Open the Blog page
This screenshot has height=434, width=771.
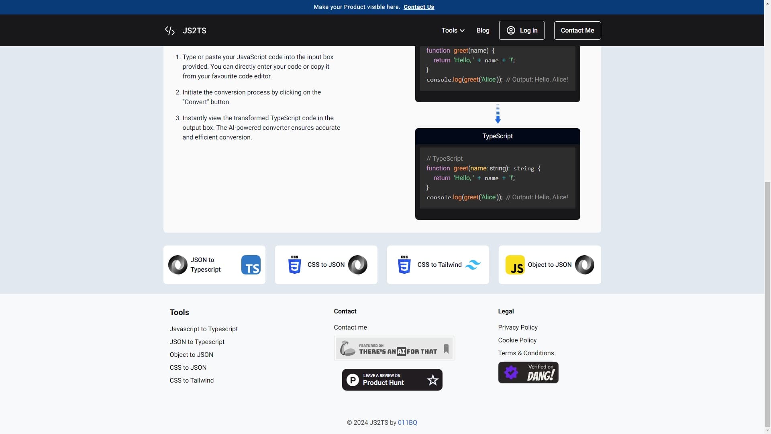(482, 30)
